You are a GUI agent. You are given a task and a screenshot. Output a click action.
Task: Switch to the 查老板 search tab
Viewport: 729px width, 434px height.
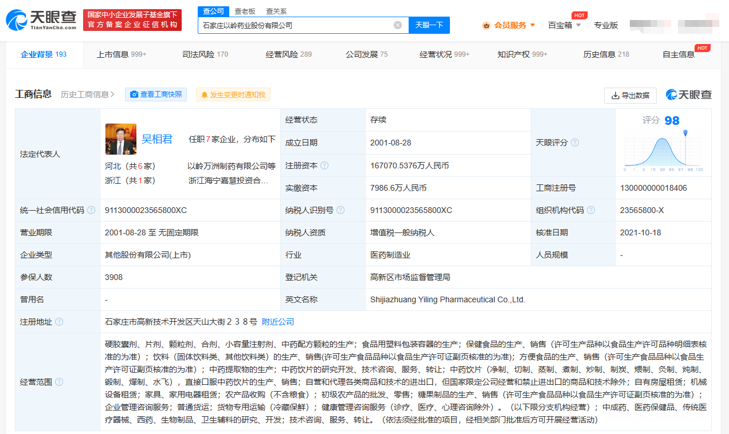[245, 11]
